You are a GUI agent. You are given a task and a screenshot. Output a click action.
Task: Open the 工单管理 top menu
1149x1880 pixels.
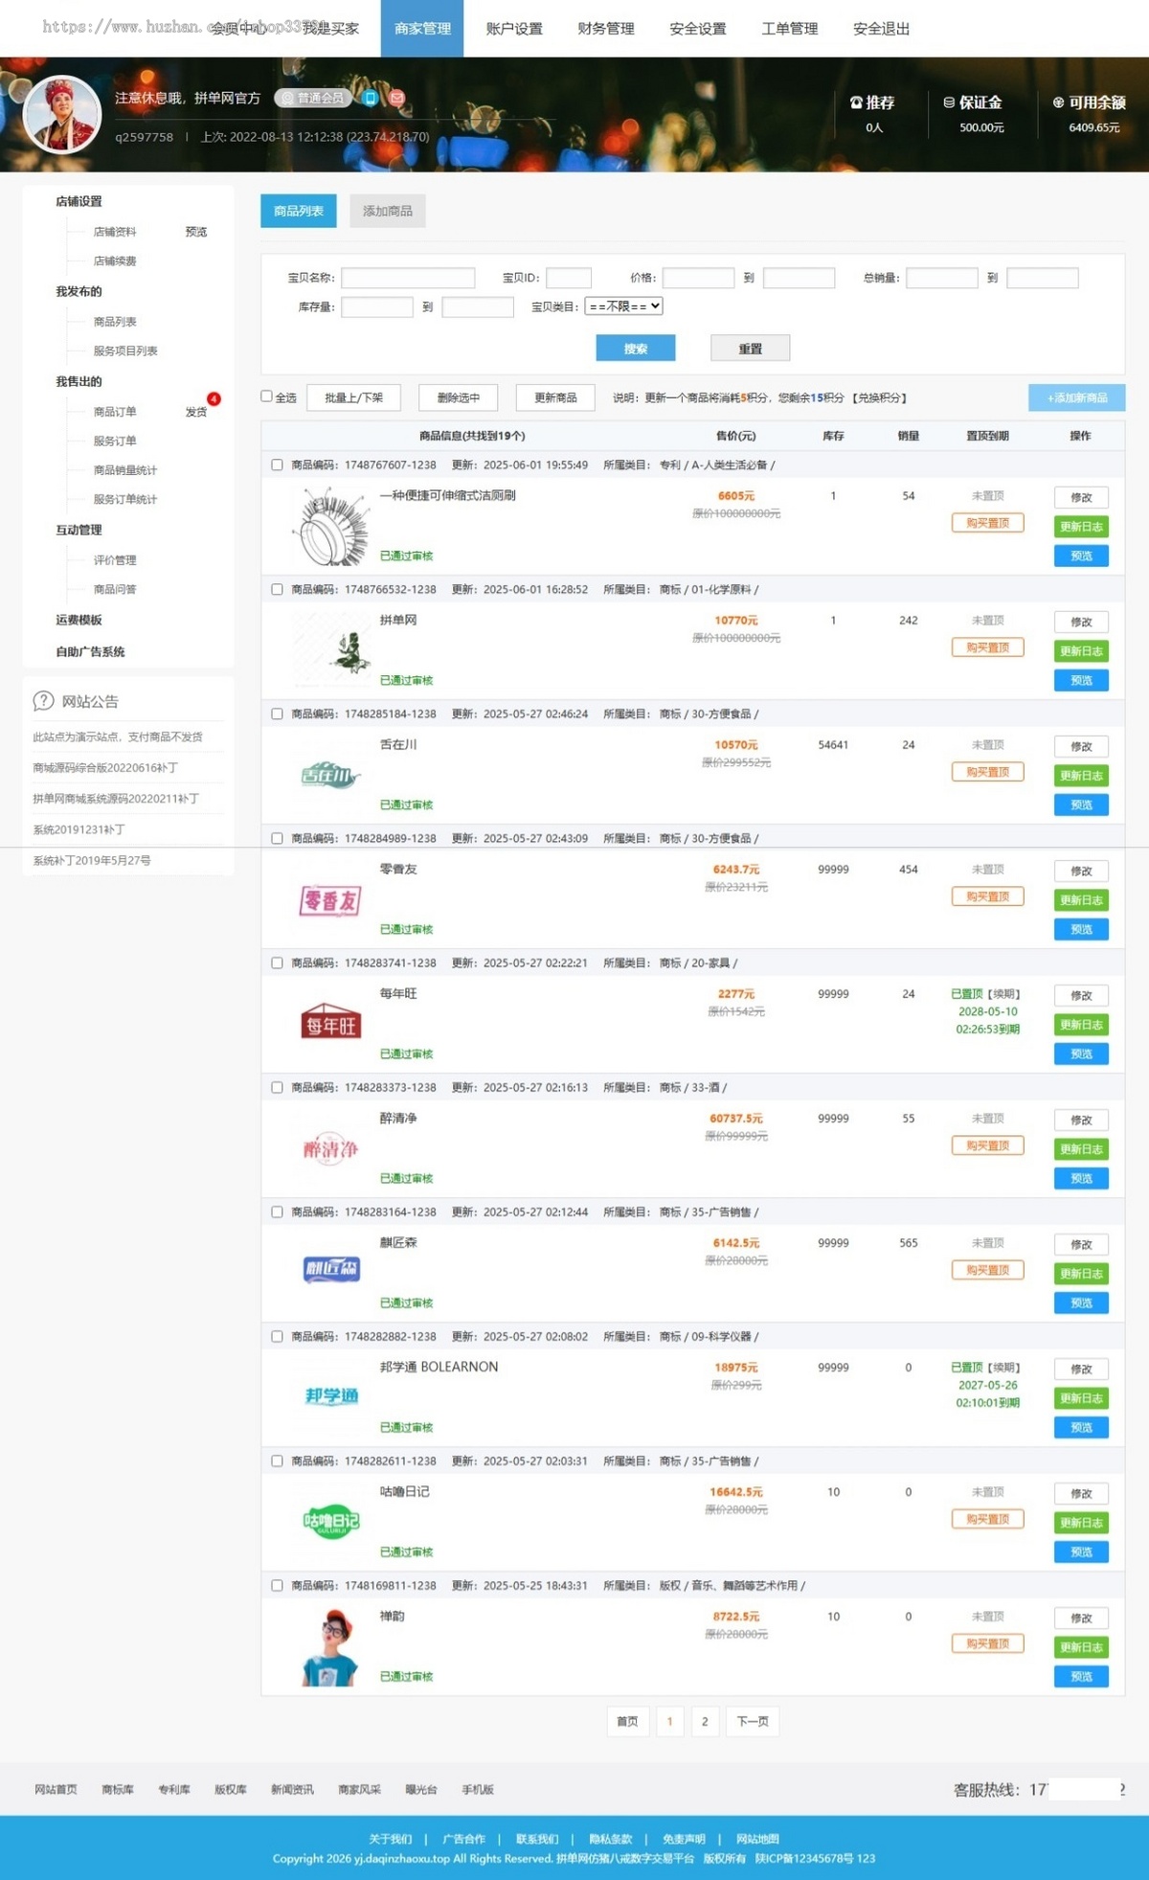click(x=790, y=29)
